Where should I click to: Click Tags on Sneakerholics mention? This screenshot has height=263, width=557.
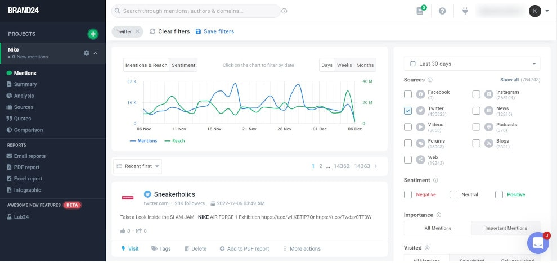161,249
